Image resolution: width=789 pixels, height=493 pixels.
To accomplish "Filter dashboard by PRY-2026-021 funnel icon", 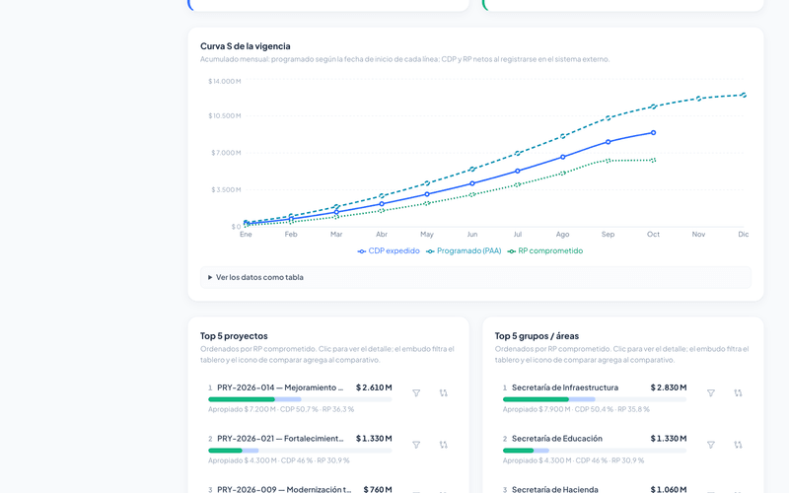I will (x=416, y=445).
